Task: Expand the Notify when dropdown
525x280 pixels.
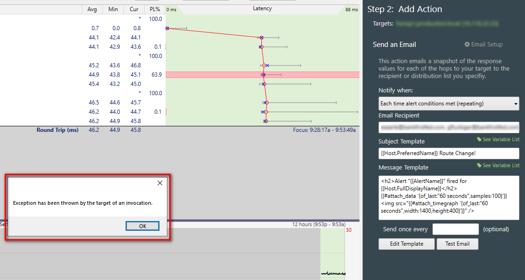Action: tap(448, 104)
